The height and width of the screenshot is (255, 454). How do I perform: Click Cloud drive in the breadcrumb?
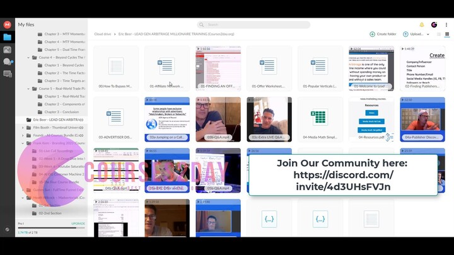pyautogui.click(x=103, y=34)
